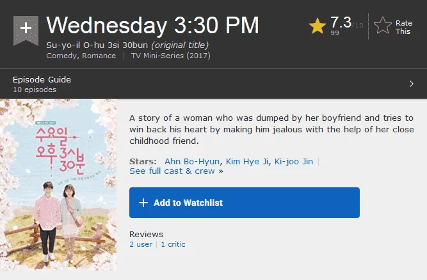Viewport: 427px width, 280px height.
Task: Open the Episode Guide section
Action: coord(42,80)
